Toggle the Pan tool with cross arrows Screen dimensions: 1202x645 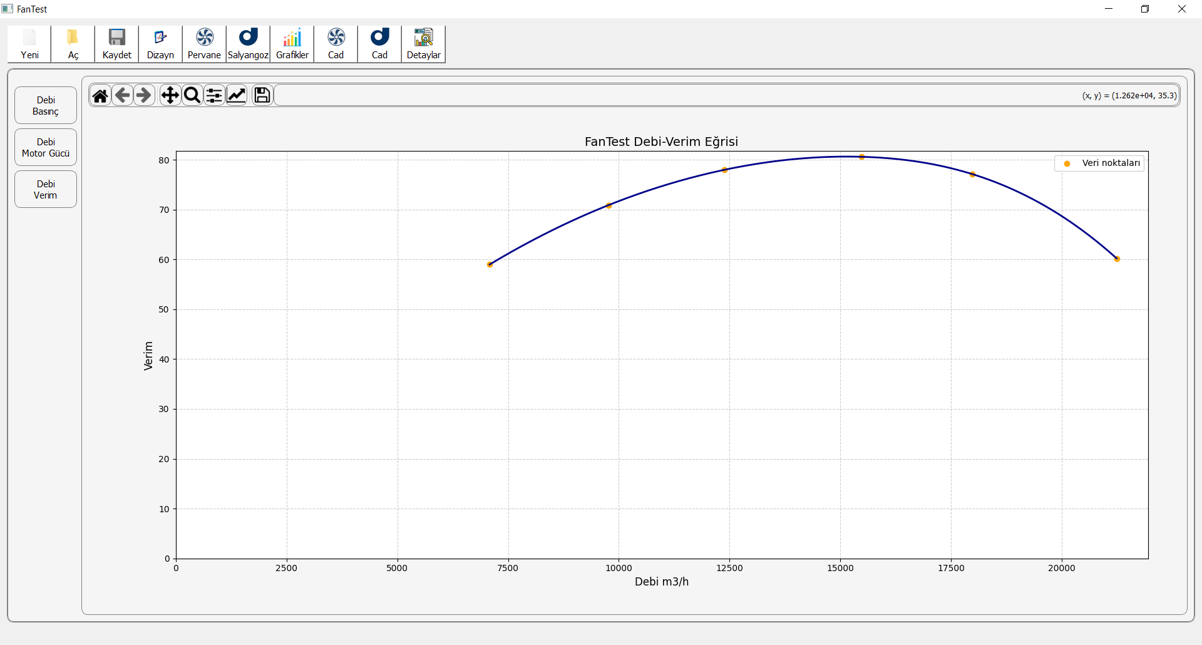click(170, 95)
